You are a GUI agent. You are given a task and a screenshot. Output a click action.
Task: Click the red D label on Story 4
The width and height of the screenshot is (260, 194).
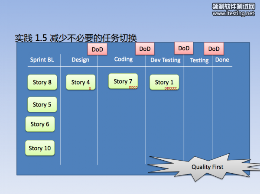pos(90,89)
